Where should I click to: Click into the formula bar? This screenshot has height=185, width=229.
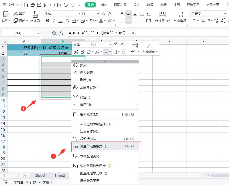(147, 33)
